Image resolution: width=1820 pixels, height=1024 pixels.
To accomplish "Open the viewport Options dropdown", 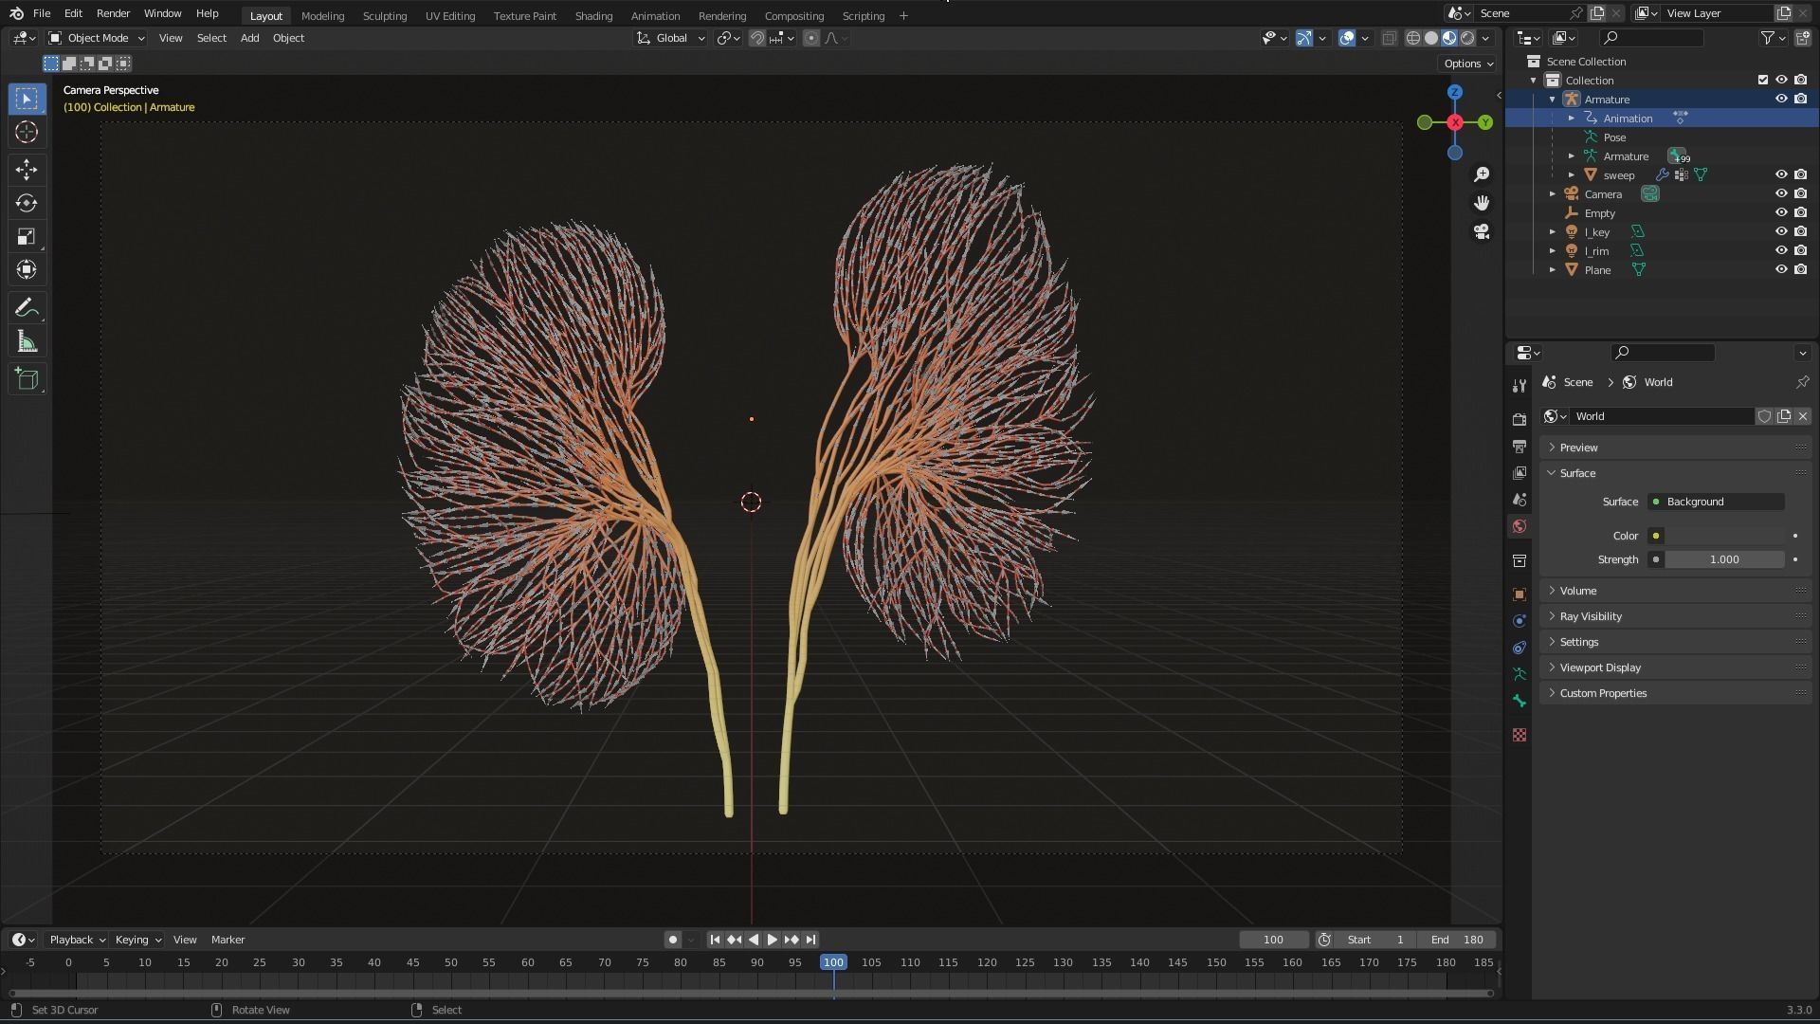I will (x=1467, y=64).
